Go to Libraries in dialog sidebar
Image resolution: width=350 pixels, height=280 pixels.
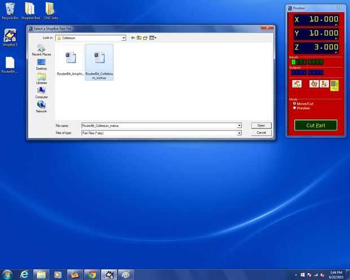(42, 78)
